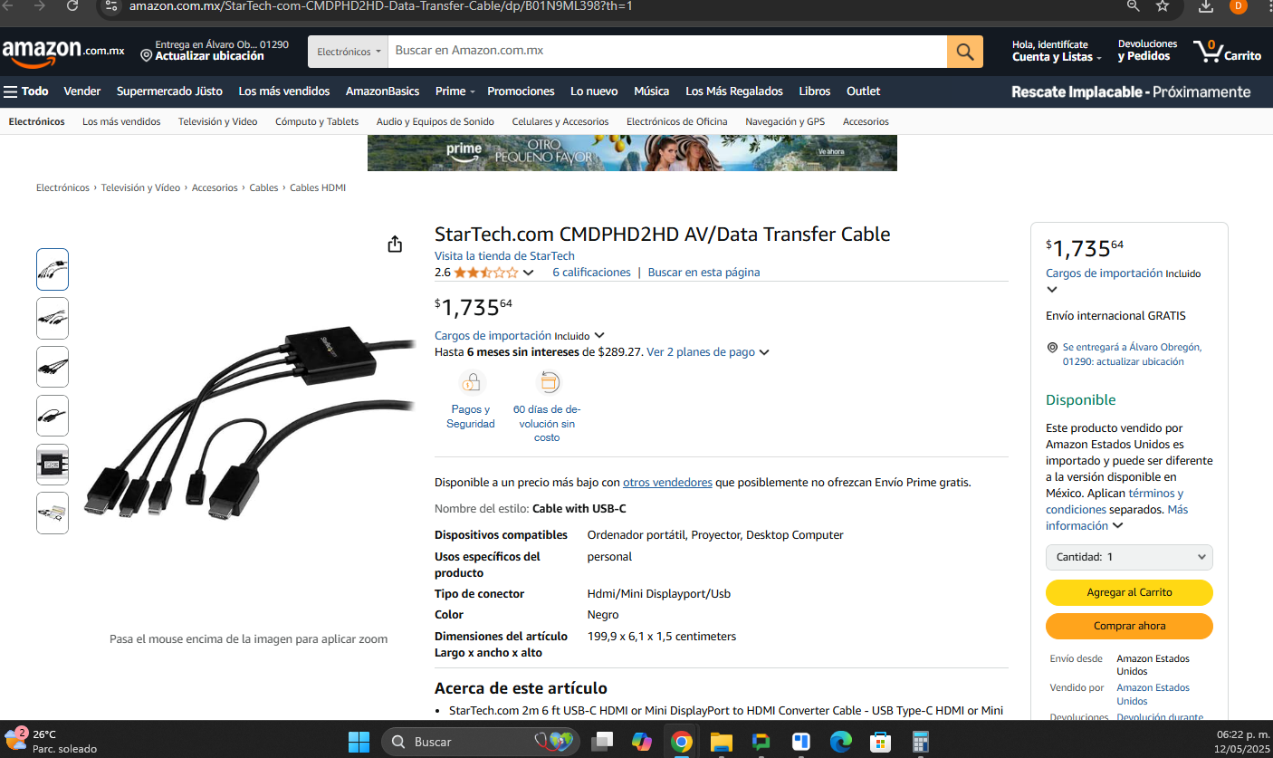Image resolution: width=1273 pixels, height=758 pixels.
Task: Open Los más vendidos in the navigation bar
Action: pos(284,91)
